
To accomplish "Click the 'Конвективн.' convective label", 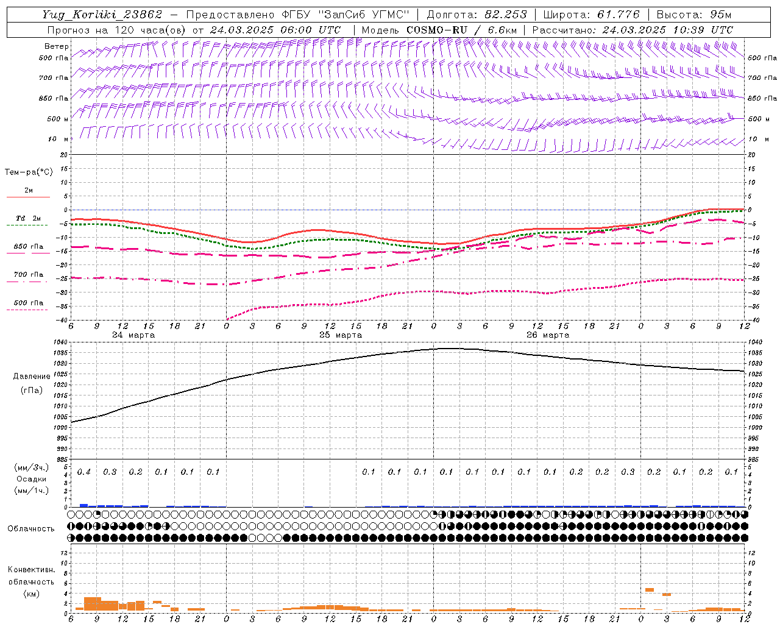I will click(31, 570).
